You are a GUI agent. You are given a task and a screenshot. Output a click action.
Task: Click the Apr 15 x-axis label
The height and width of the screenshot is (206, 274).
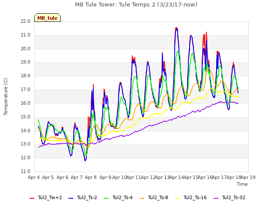pos(191,177)
